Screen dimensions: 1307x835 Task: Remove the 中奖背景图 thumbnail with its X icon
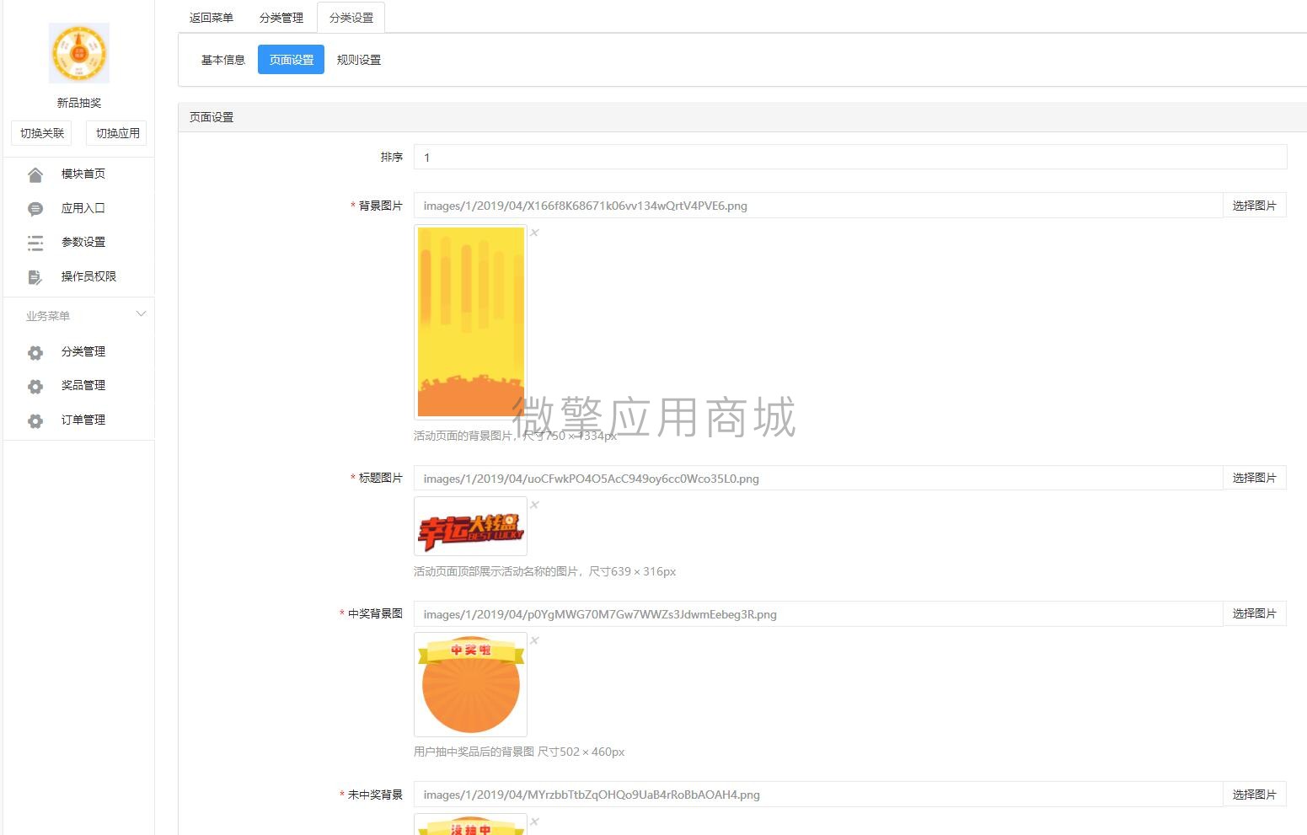pos(534,640)
